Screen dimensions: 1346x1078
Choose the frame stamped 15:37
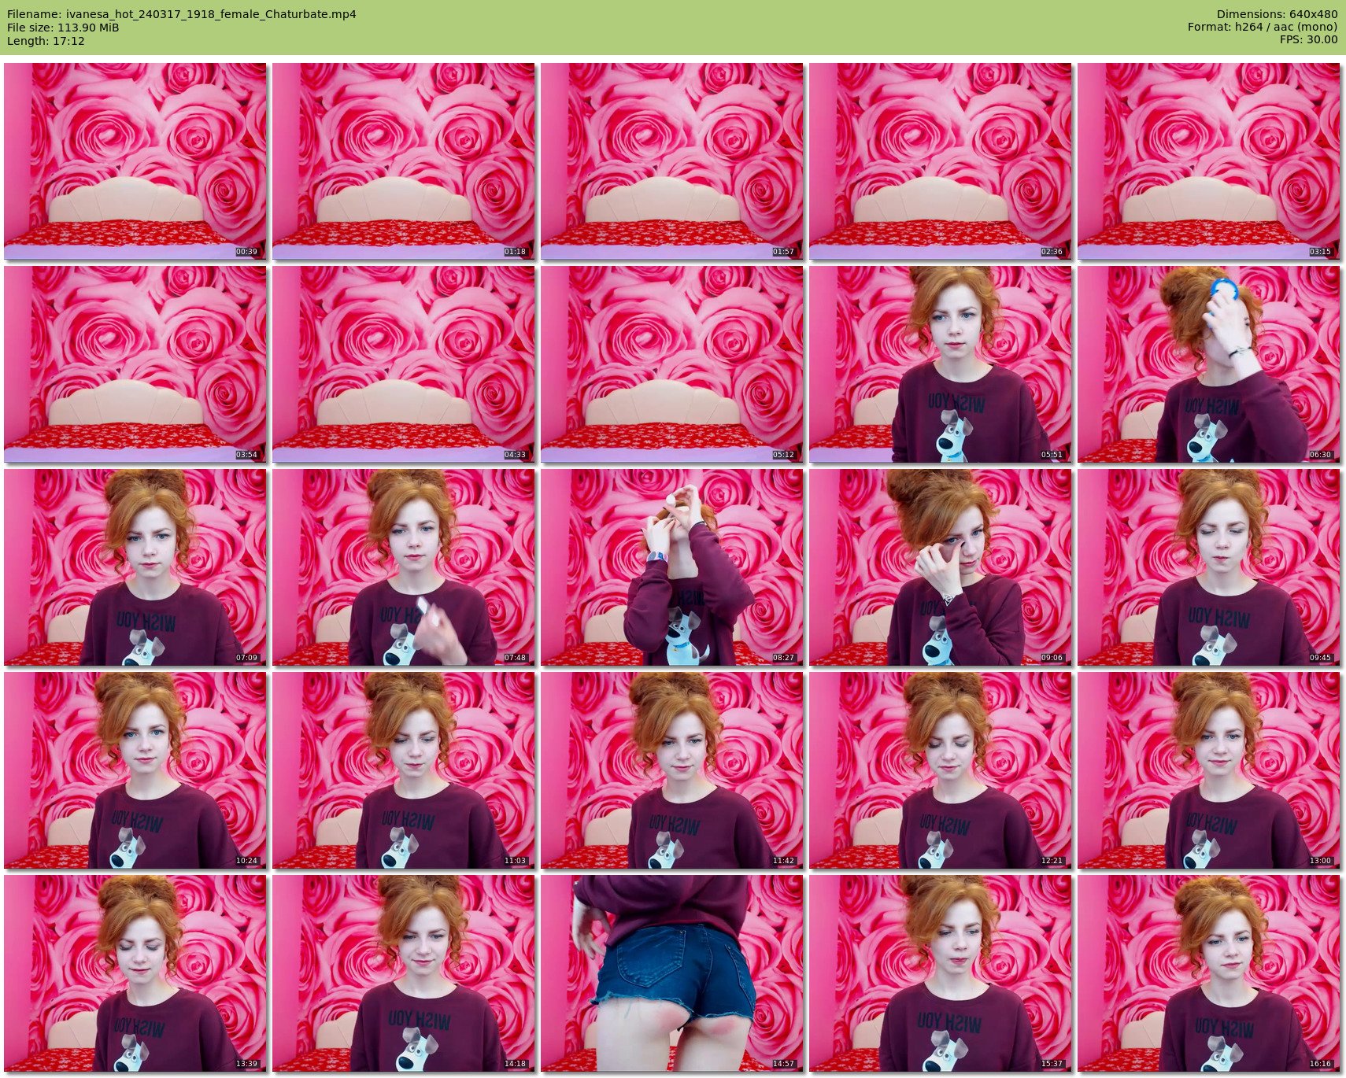coord(941,973)
